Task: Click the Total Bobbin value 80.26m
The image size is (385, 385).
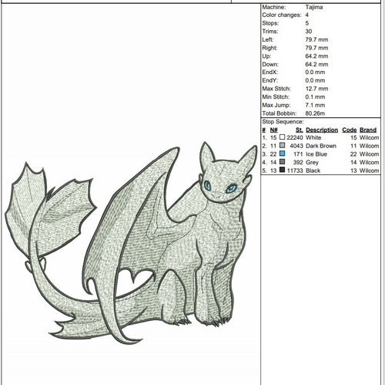Action: coord(315,113)
